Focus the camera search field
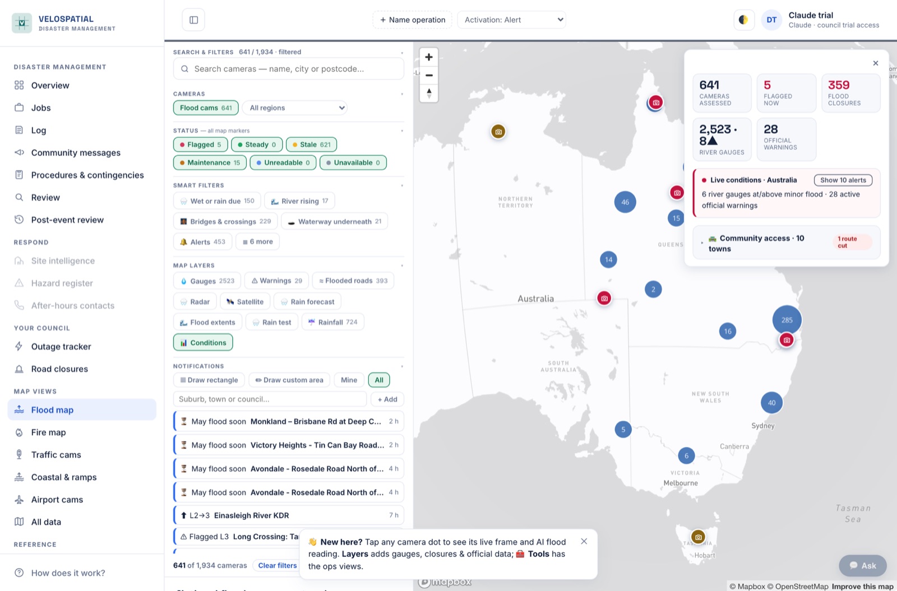 click(289, 69)
